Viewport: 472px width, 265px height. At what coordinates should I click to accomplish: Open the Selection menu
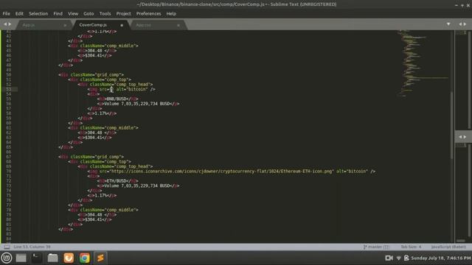click(x=38, y=13)
